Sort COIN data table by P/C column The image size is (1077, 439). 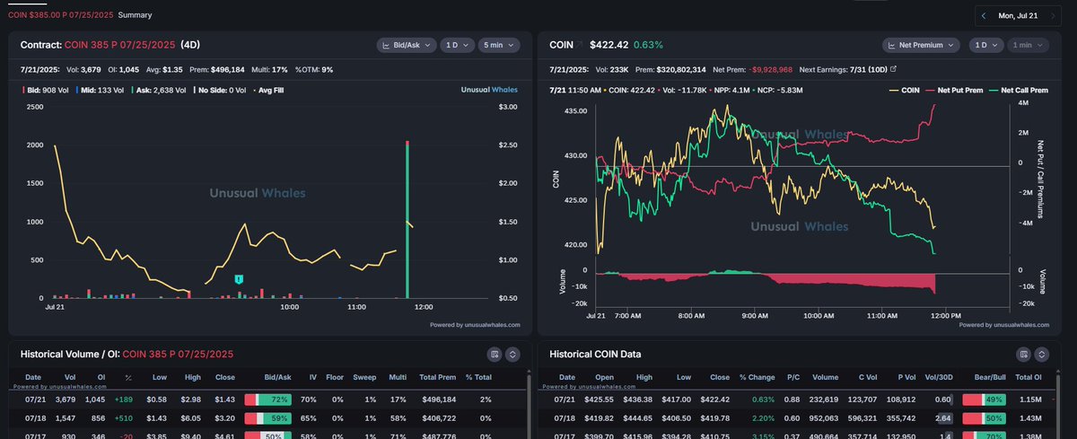click(x=792, y=377)
